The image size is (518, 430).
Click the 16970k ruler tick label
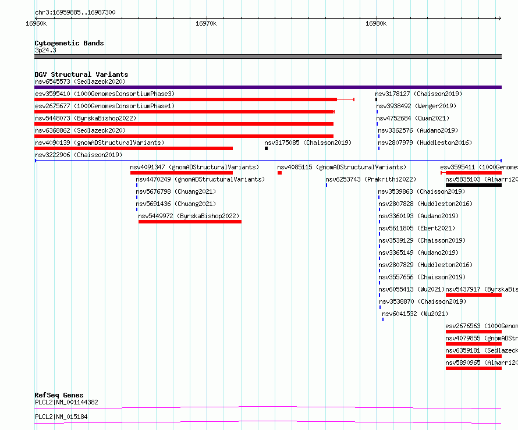coord(206,23)
